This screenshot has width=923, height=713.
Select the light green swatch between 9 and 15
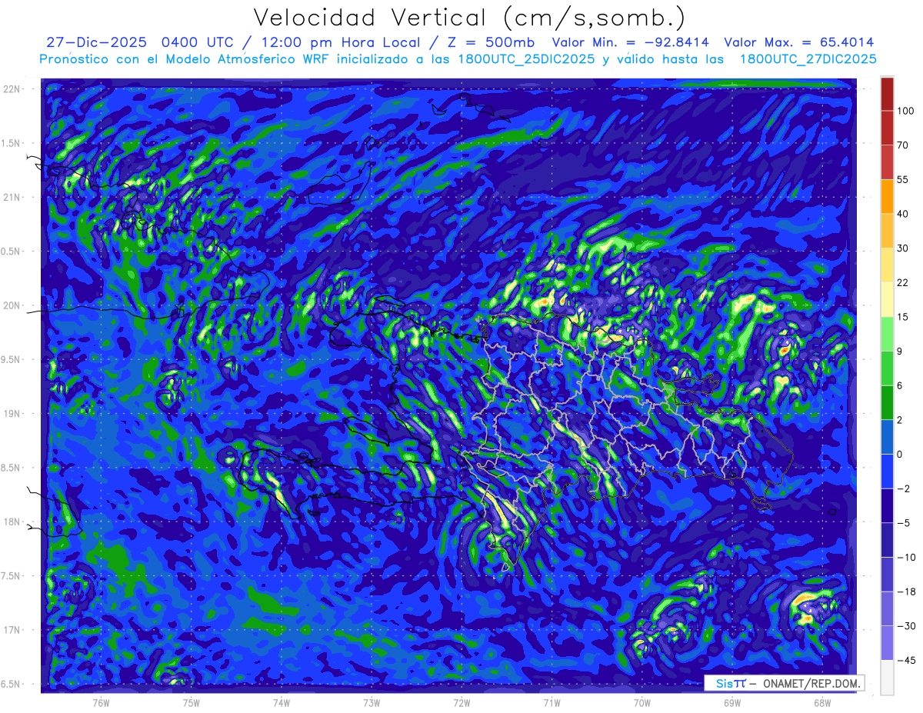coord(887,334)
